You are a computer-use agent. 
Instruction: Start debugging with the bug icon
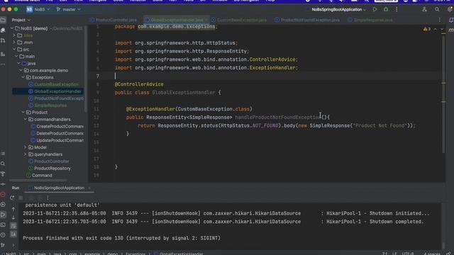386,9
